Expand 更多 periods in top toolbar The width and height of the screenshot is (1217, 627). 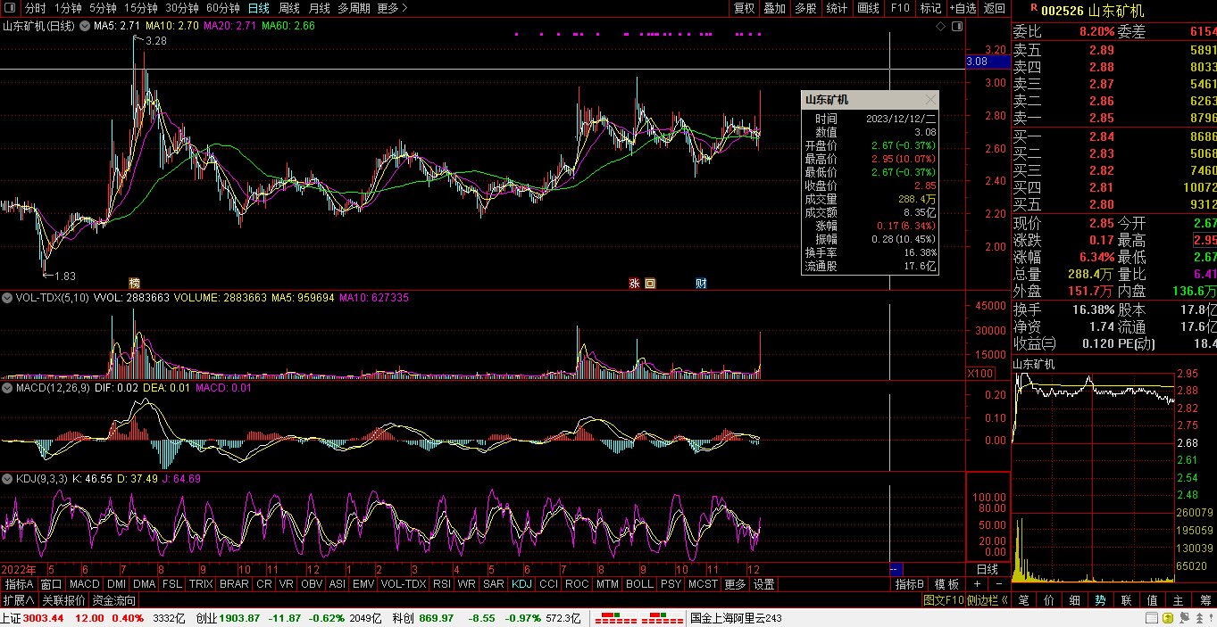click(392, 8)
